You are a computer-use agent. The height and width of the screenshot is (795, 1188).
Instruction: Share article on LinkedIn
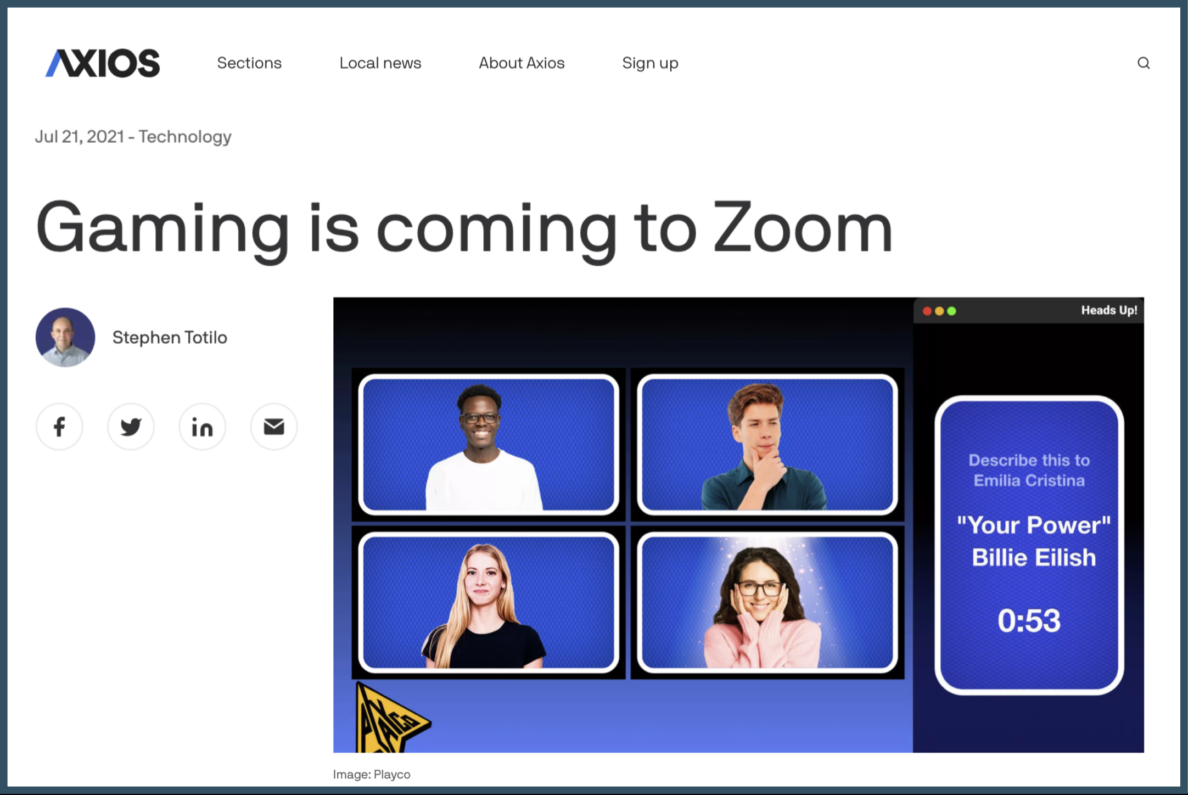tap(202, 427)
